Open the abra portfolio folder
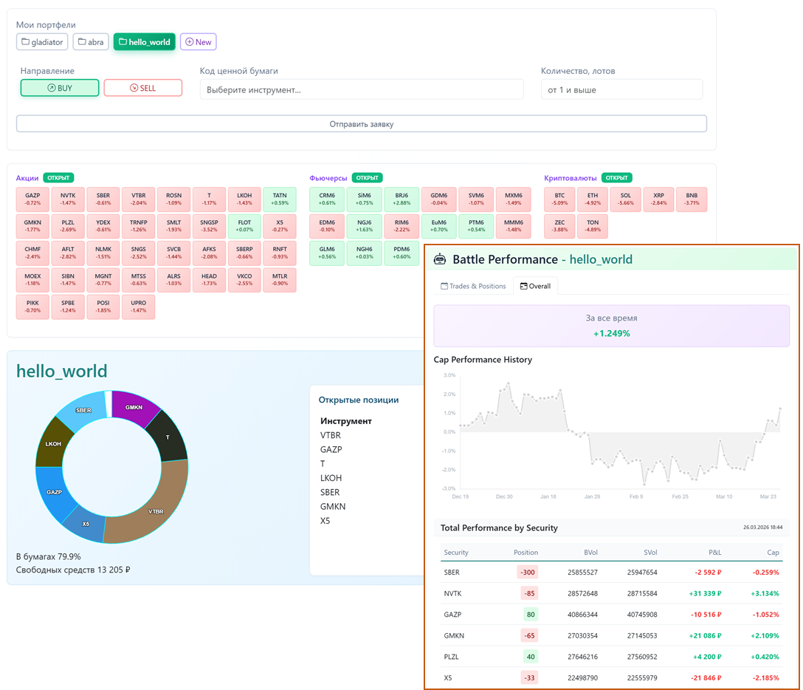This screenshot has height=690, width=803. click(x=91, y=42)
